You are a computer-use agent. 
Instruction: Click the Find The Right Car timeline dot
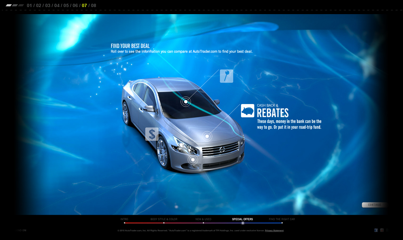pyautogui.click(x=282, y=223)
